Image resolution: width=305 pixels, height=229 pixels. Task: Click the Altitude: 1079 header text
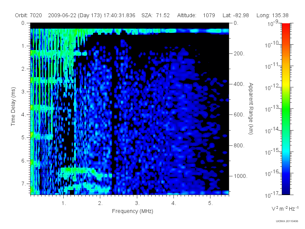tap(196, 15)
